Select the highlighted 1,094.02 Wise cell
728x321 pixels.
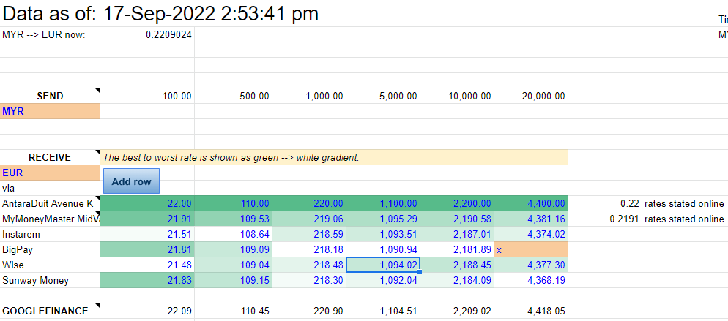(x=383, y=265)
